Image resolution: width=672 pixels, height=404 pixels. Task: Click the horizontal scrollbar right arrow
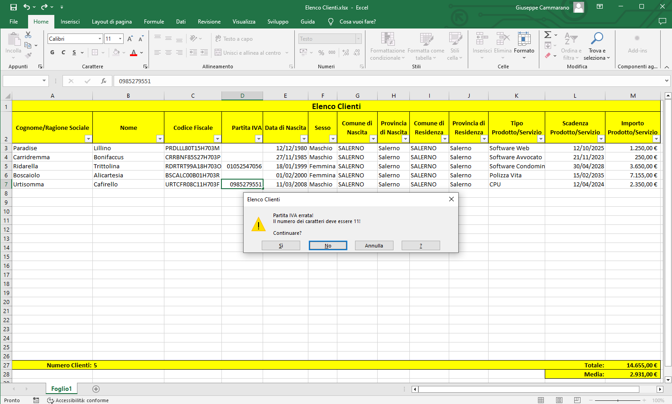coord(660,389)
